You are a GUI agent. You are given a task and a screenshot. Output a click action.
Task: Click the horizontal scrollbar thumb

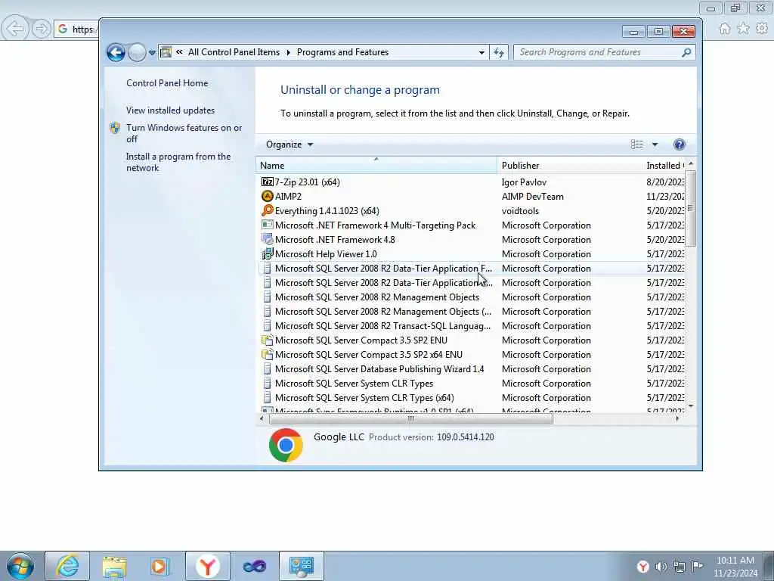[410, 419]
